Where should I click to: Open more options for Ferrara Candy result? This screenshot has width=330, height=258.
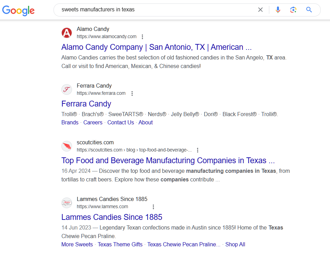[x=132, y=93]
